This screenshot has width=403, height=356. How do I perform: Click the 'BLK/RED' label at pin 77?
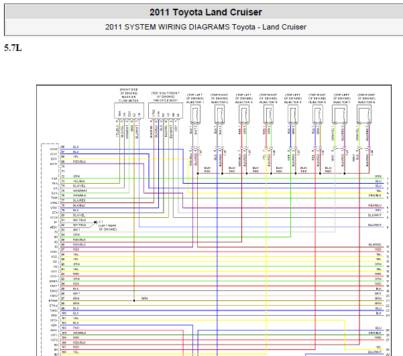[x=79, y=200]
